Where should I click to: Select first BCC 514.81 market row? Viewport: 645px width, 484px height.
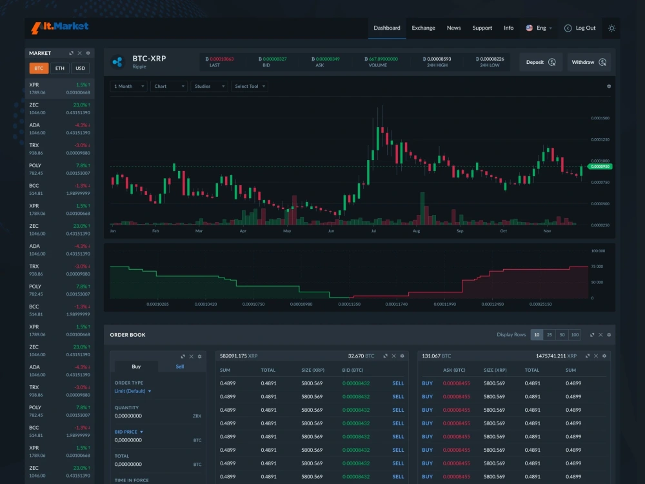pos(59,189)
